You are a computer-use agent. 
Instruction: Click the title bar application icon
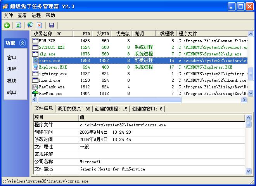click(5, 6)
